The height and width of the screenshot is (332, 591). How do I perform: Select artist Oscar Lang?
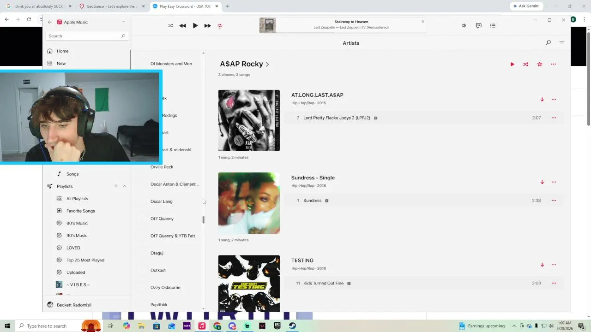(x=161, y=202)
